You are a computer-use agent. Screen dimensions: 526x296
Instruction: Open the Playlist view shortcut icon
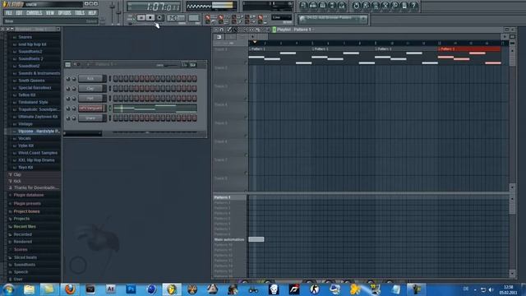coord(303,6)
